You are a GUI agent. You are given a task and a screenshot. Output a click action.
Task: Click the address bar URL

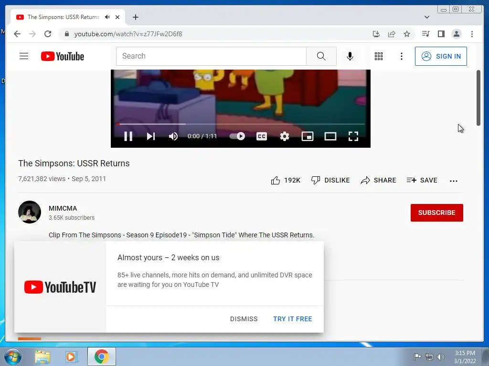tap(128, 34)
